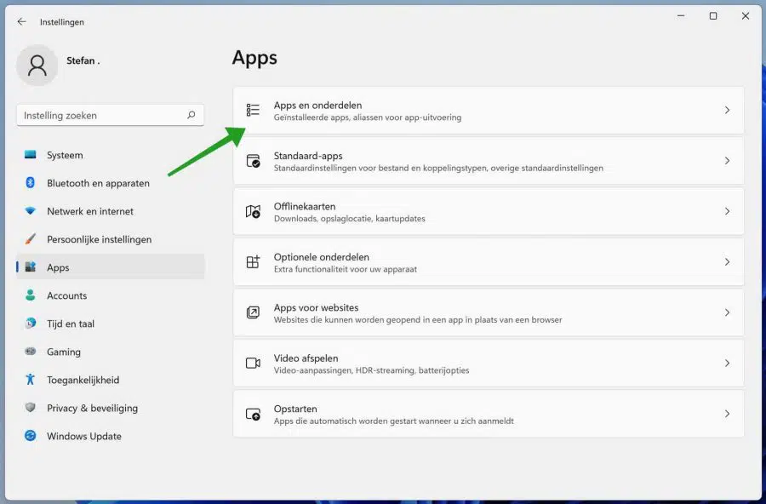766x504 pixels.
Task: Click the Video afspelen camera icon
Action: (x=253, y=364)
